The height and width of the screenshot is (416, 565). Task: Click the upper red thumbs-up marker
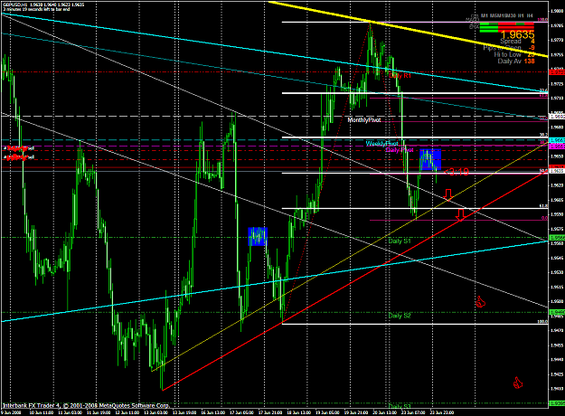coord(480,302)
